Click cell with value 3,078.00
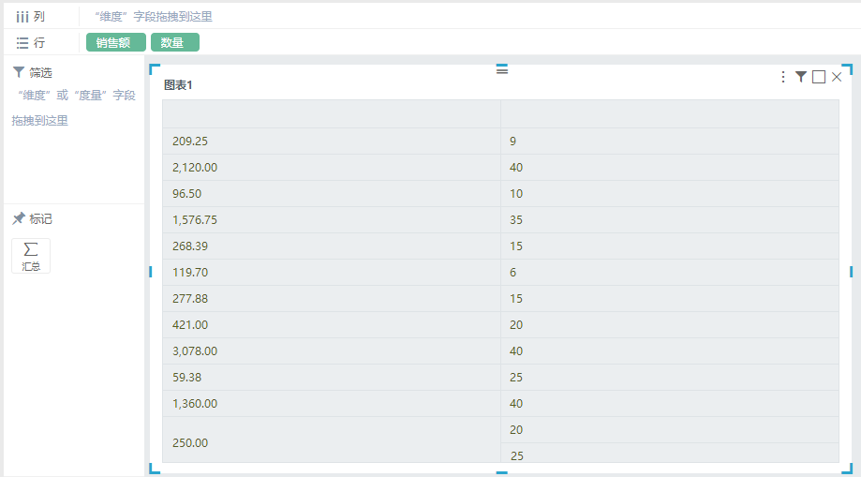 tap(332, 351)
